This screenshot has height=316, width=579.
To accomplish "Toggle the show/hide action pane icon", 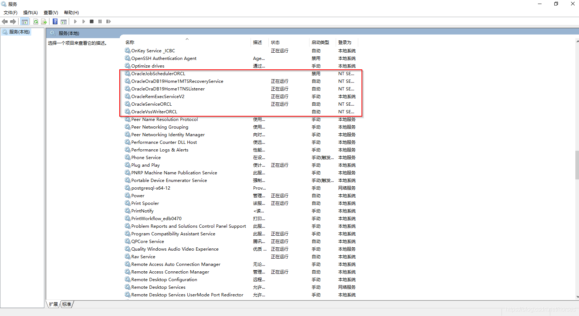I will pos(64,22).
